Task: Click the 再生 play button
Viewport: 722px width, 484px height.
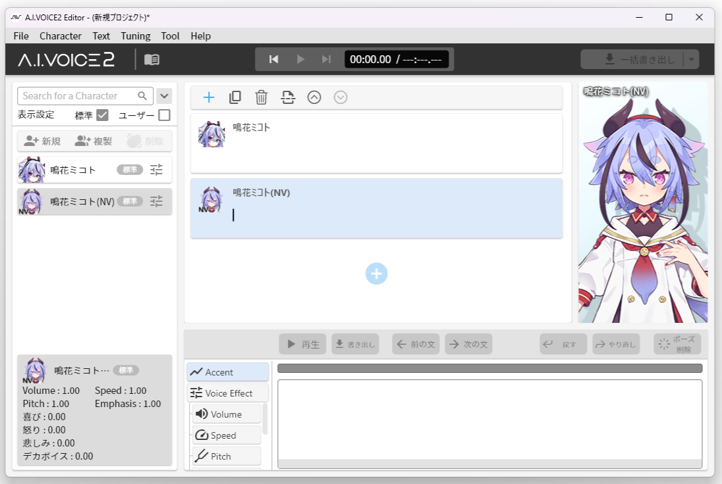Action: tap(302, 344)
